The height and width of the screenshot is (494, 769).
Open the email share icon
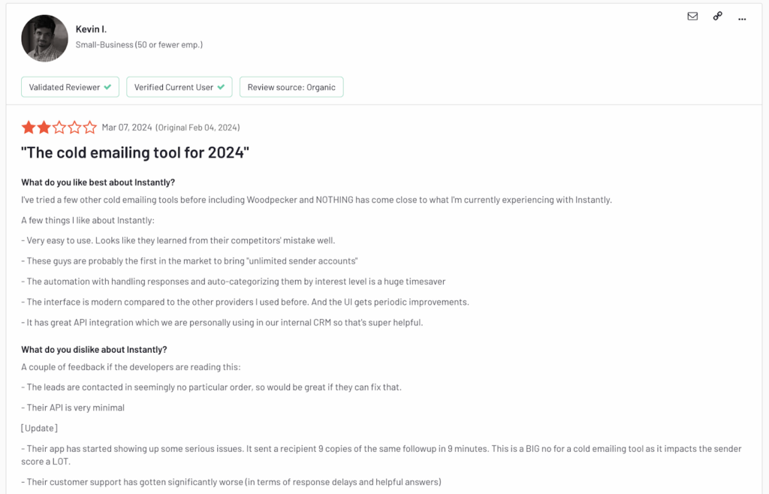692,16
